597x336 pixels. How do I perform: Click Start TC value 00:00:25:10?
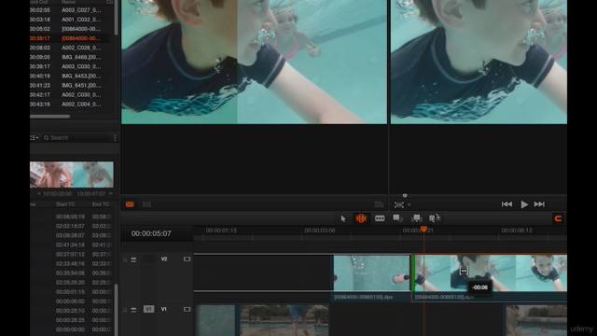click(70, 311)
